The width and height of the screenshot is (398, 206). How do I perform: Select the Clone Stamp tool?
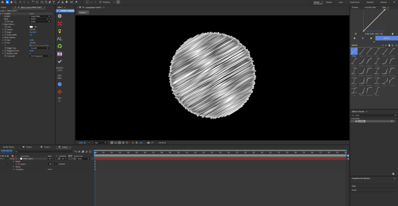tap(63, 2)
